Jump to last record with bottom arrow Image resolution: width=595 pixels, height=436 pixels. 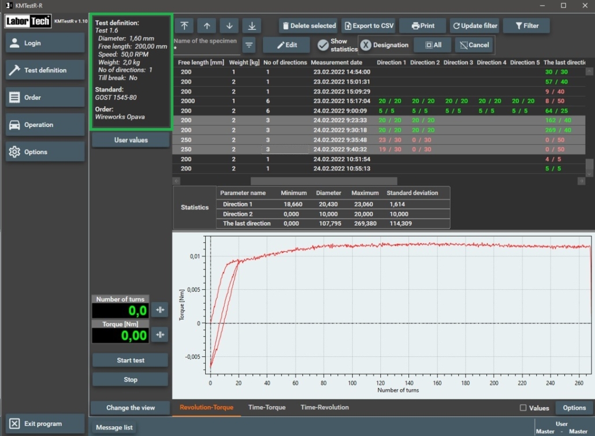pyautogui.click(x=252, y=26)
